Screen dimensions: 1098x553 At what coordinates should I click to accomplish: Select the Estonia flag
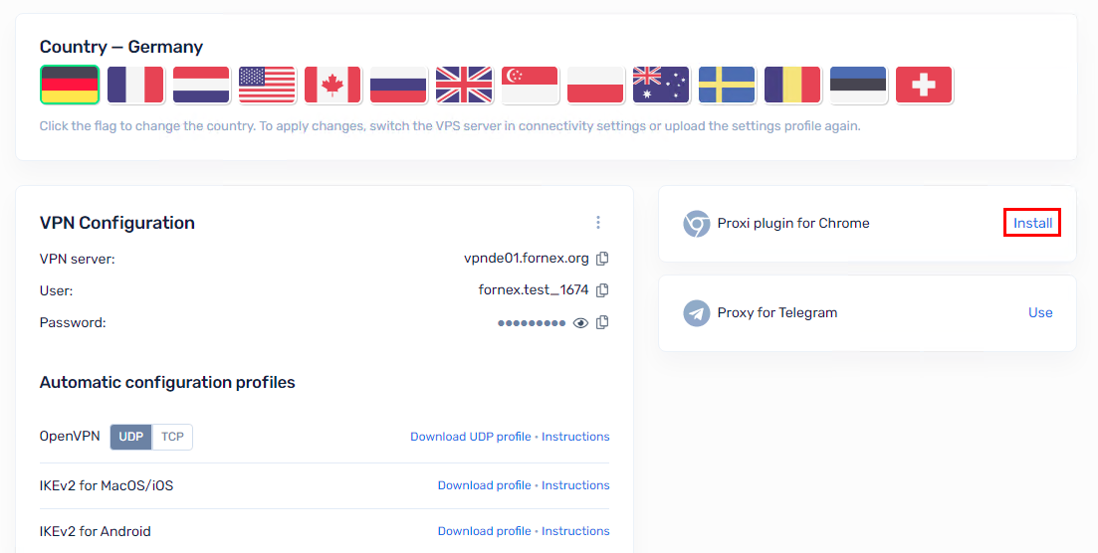coord(858,85)
